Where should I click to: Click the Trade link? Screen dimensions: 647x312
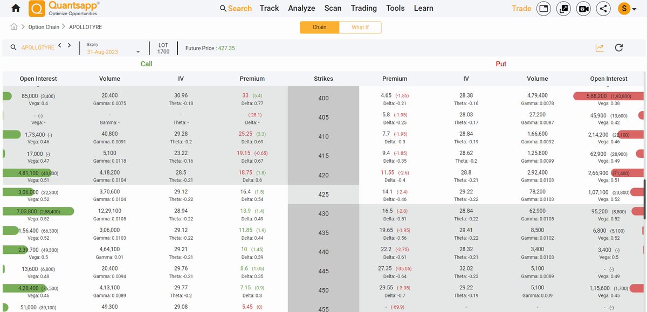521,8
